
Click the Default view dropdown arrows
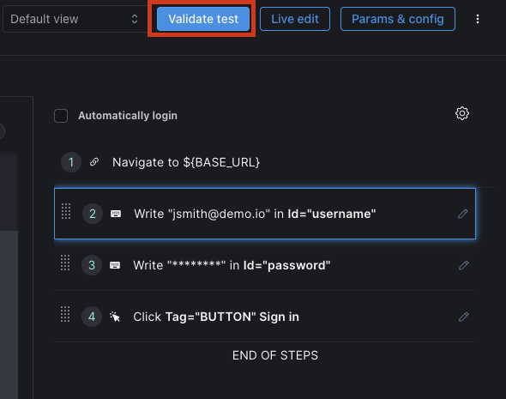[135, 19]
